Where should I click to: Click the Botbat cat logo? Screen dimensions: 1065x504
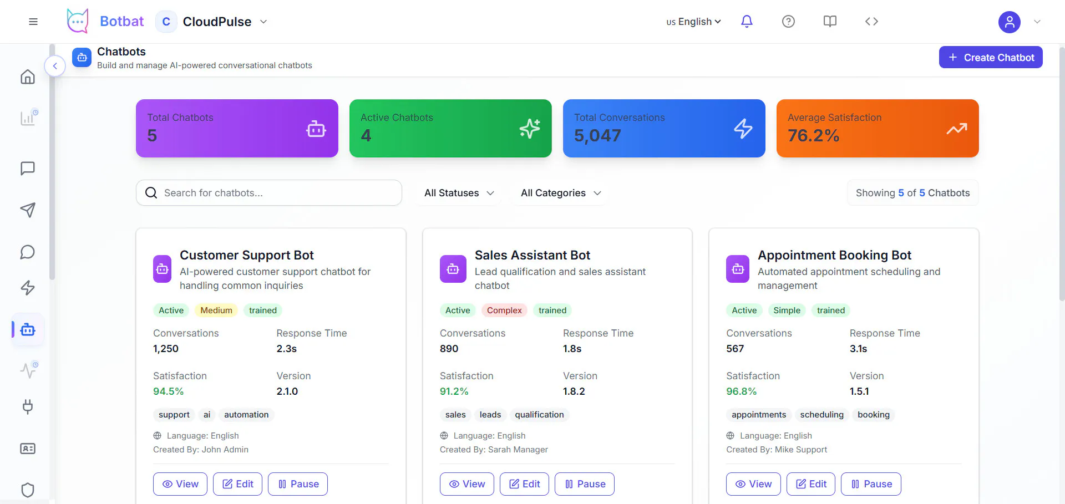(78, 21)
